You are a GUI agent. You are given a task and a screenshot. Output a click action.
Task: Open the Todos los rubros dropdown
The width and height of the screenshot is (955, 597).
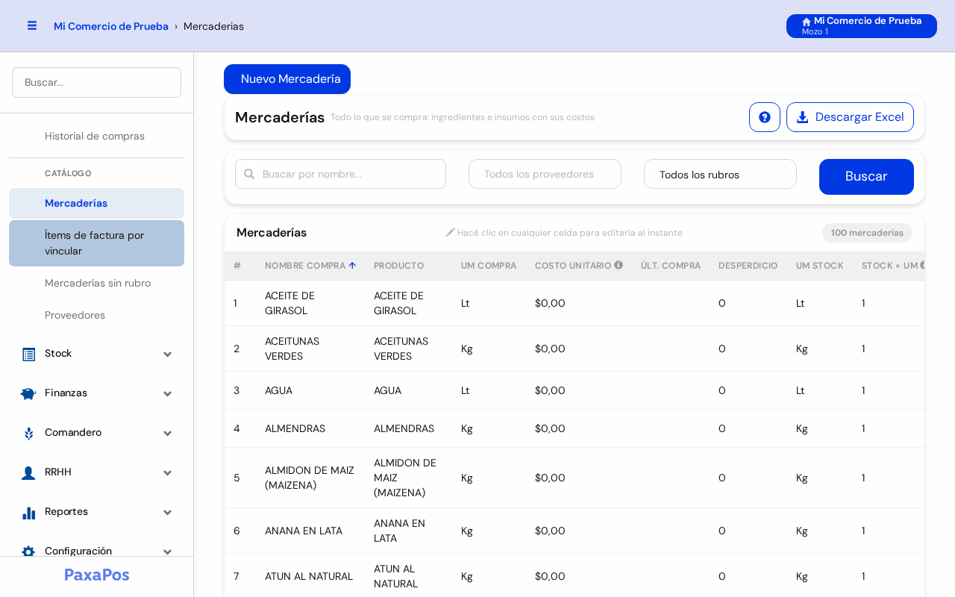(720, 174)
